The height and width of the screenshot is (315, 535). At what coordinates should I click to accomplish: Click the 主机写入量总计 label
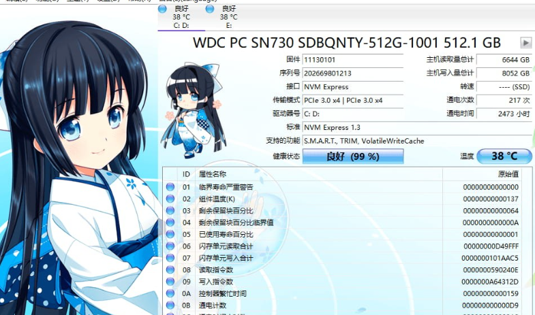tap(450, 73)
